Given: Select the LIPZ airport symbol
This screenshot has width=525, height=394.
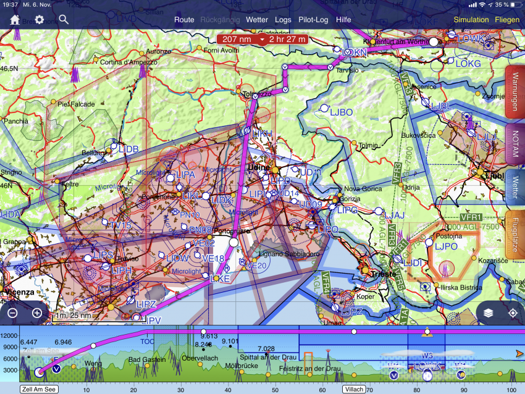Looking at the screenshot, I should tap(131, 300).
